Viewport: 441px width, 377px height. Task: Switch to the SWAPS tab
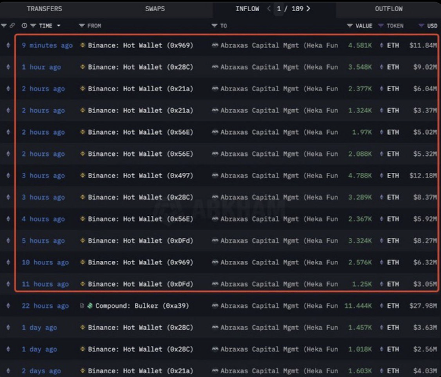coord(155,9)
